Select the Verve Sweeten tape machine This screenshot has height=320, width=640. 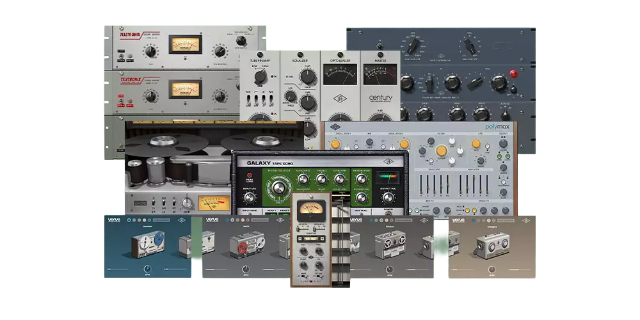147,246
